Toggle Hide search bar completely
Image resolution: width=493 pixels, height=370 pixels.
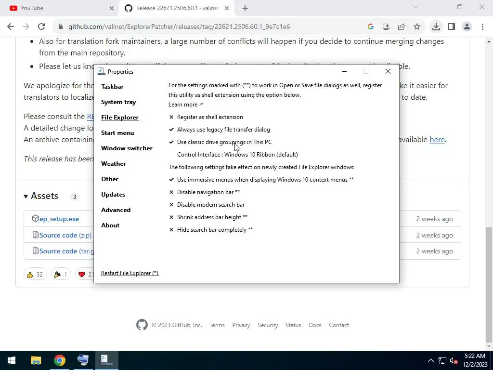(x=211, y=230)
